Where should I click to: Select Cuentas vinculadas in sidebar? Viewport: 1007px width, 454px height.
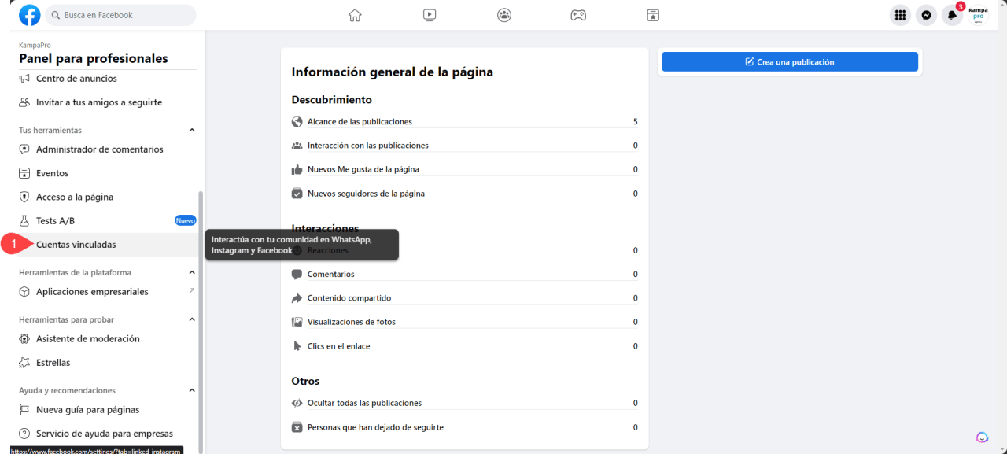tap(76, 245)
